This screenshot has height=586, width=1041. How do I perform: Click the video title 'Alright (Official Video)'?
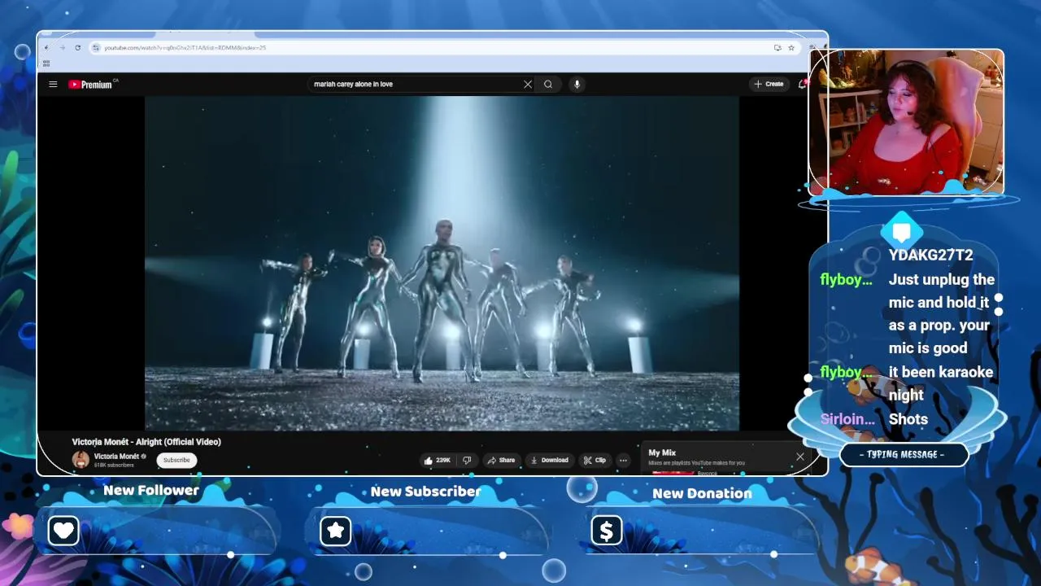point(146,441)
